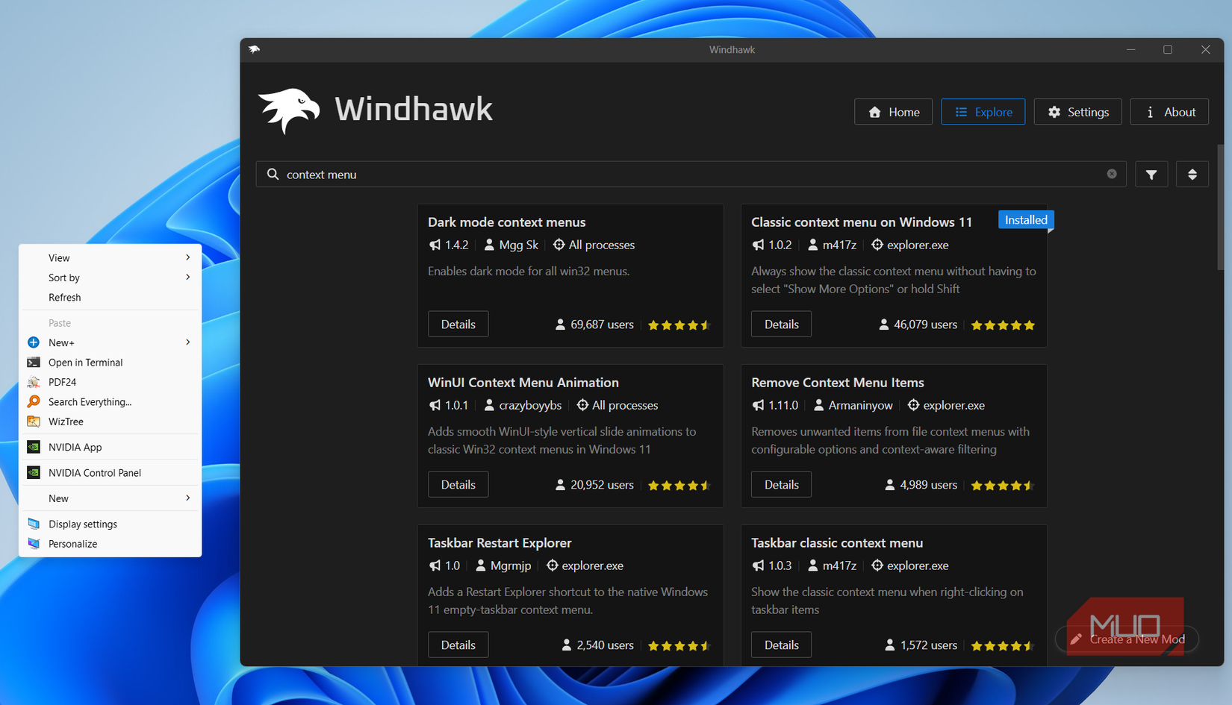The image size is (1232, 705).
Task: Click "Taskbar Restart Explorer" title
Action: tap(500, 543)
